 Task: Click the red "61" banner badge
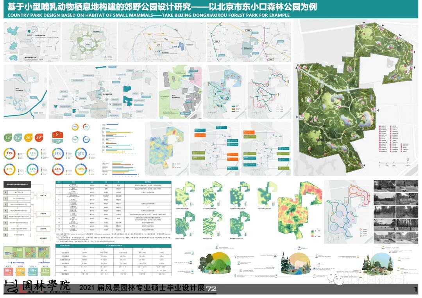[x=57, y=134]
